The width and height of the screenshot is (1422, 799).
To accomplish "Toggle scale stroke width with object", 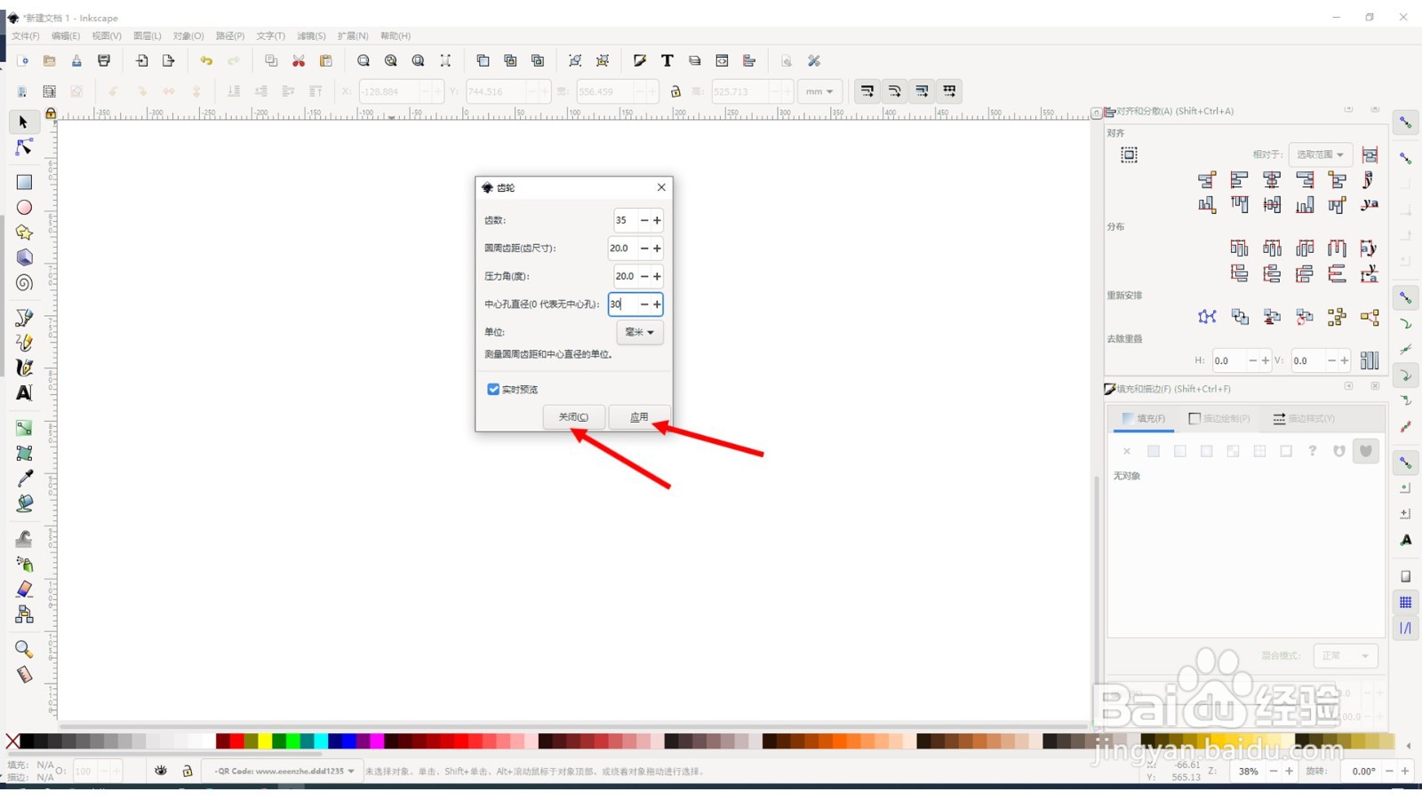I will click(867, 91).
